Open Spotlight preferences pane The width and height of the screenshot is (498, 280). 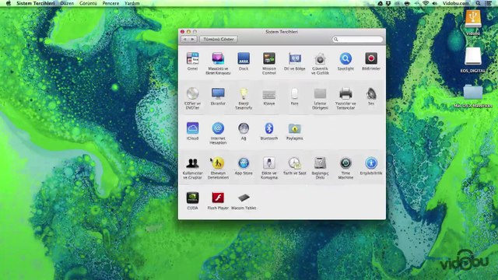coord(345,59)
